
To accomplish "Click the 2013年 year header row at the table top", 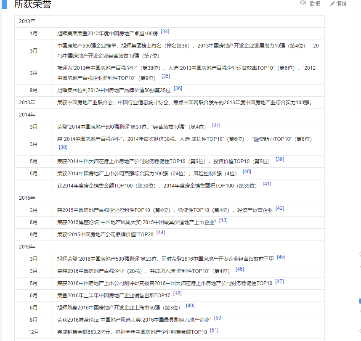I will (x=170, y=21).
